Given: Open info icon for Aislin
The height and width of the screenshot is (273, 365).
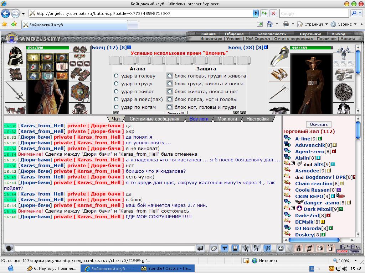Looking at the screenshot, I should pyautogui.click(x=318, y=158).
